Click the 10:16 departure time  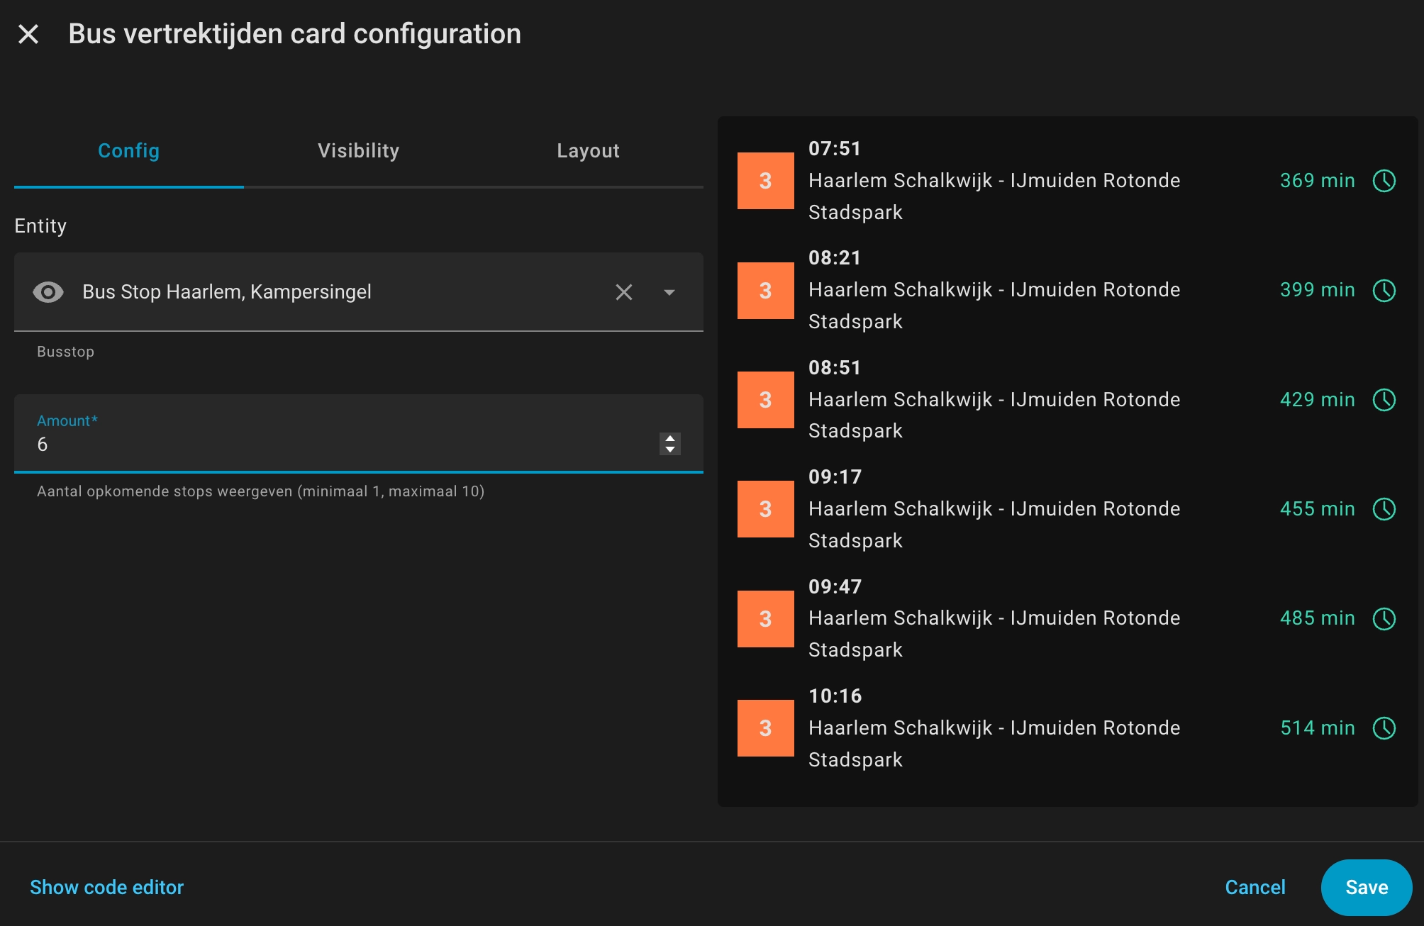pos(835,696)
